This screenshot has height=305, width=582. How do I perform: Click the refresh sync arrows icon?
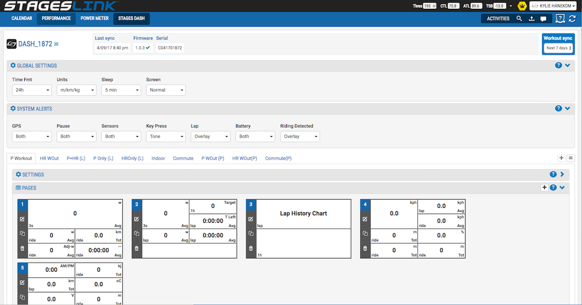coord(572,18)
